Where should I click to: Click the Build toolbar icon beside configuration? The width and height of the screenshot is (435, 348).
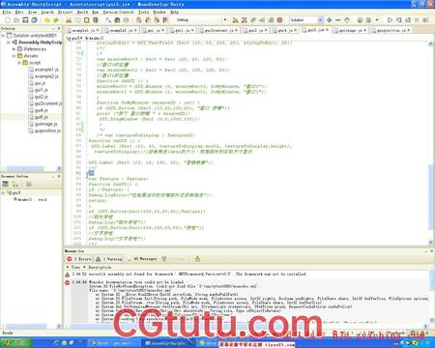[x=236, y=20]
